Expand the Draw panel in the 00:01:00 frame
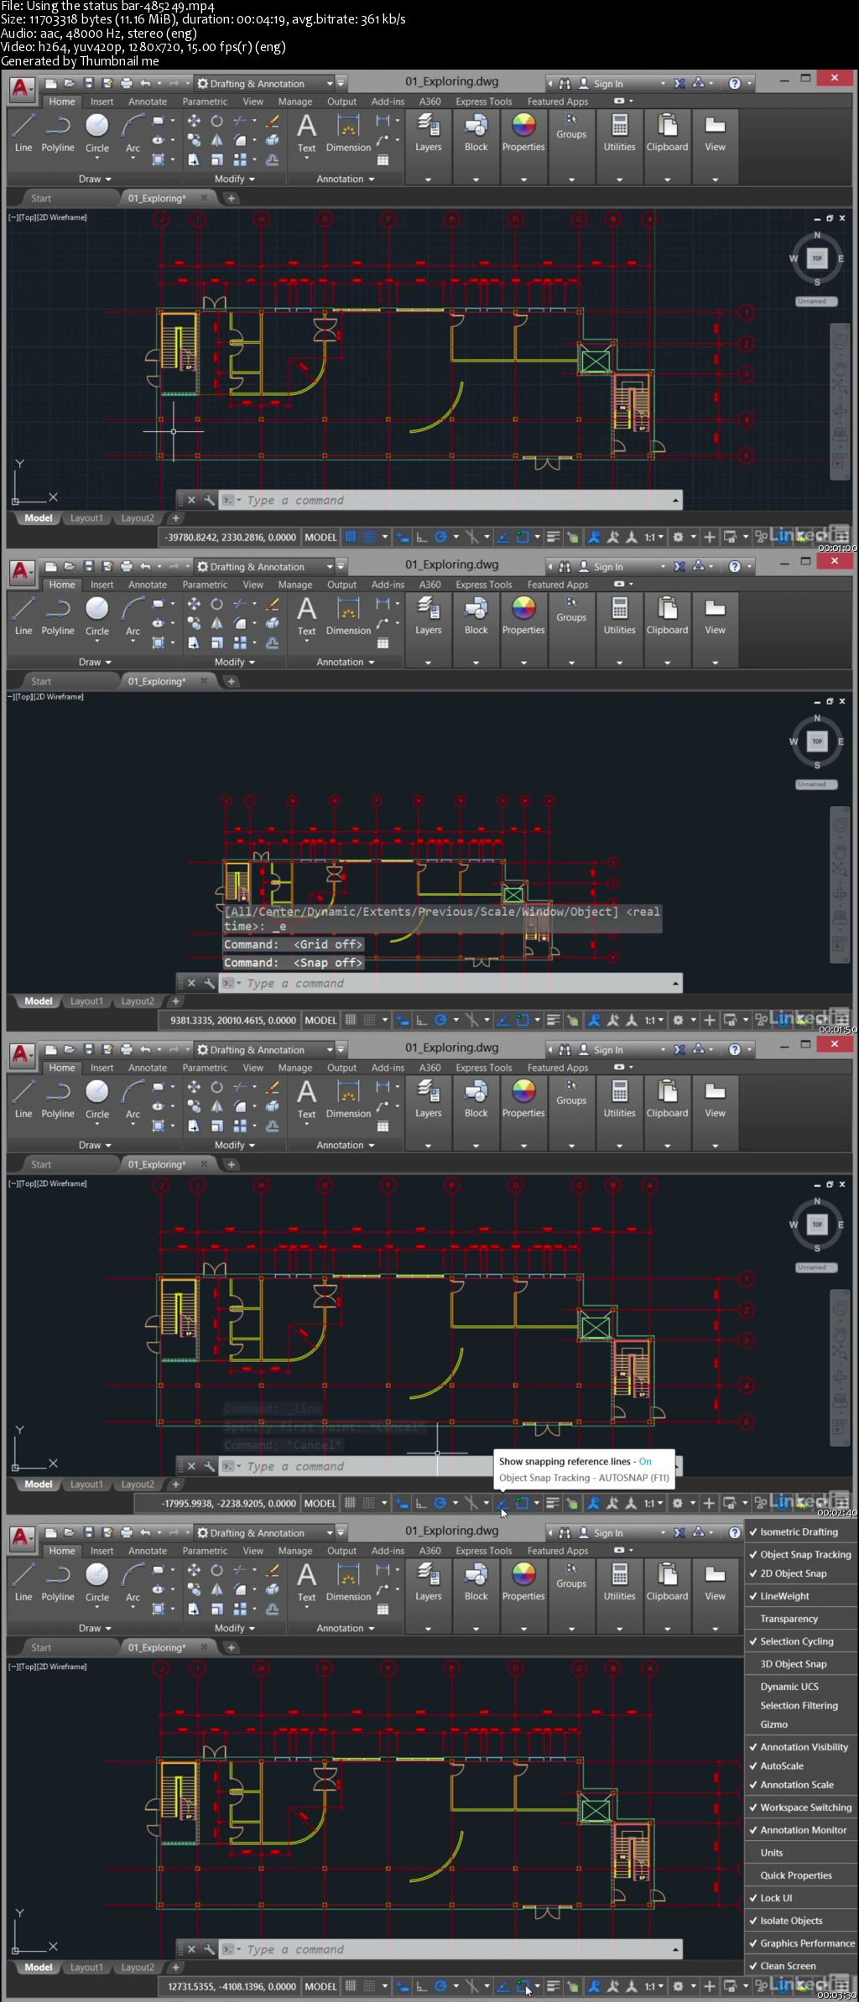This screenshot has width=859, height=2002. pyautogui.click(x=95, y=179)
